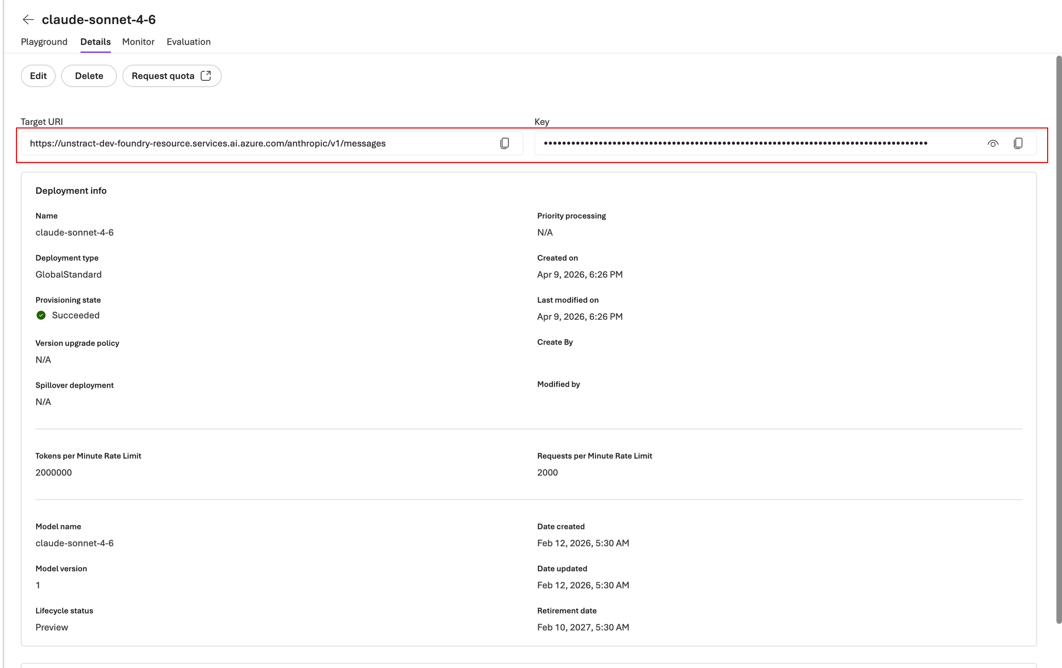Open the Monitor tab
The image size is (1062, 668).
tap(138, 41)
